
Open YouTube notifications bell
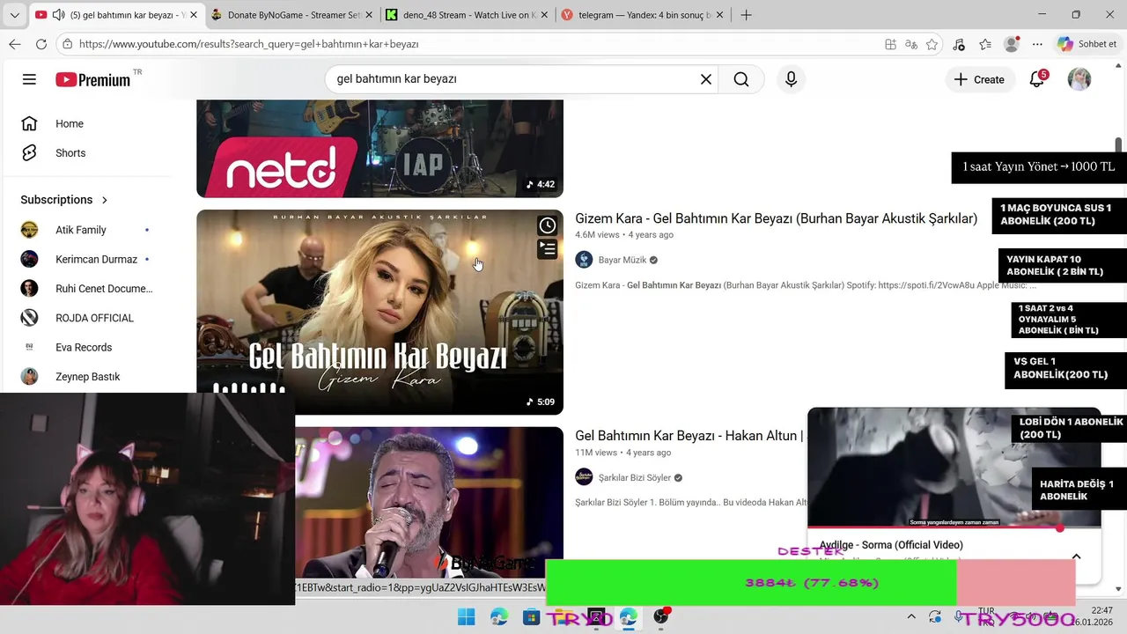pos(1037,79)
